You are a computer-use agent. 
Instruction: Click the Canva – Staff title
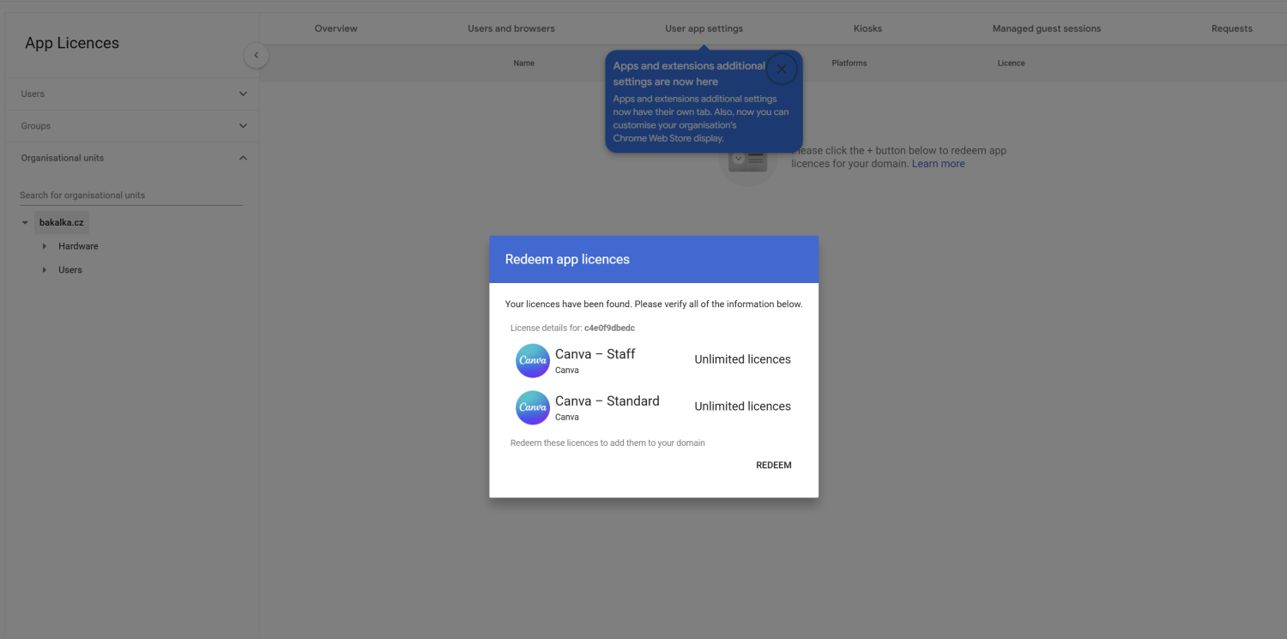coord(595,354)
